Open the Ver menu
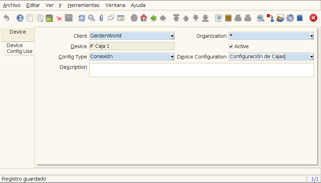 click(x=49, y=5)
